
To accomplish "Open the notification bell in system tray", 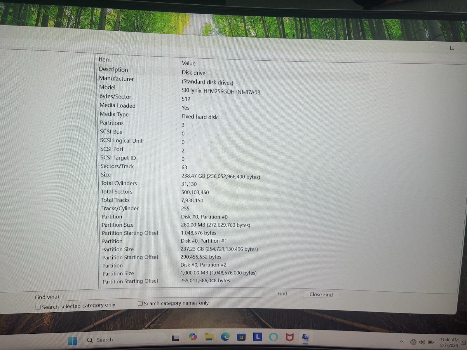I will point(464,343).
